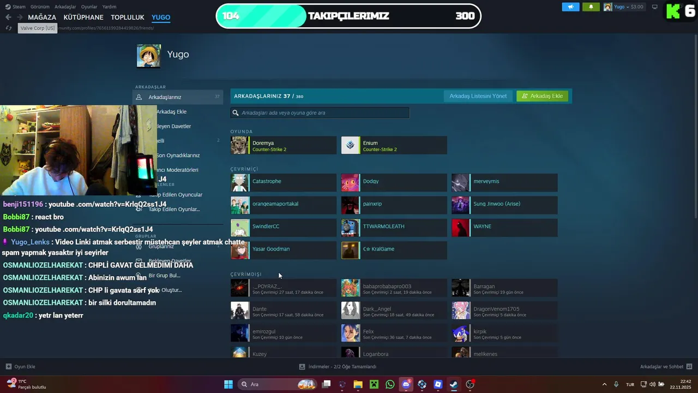698x393 pixels.
Task: Open the Görünüm menu
Action: (x=40, y=7)
